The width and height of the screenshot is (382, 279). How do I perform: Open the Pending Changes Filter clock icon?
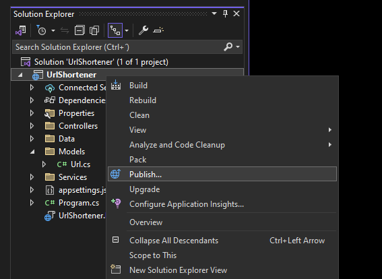41,30
